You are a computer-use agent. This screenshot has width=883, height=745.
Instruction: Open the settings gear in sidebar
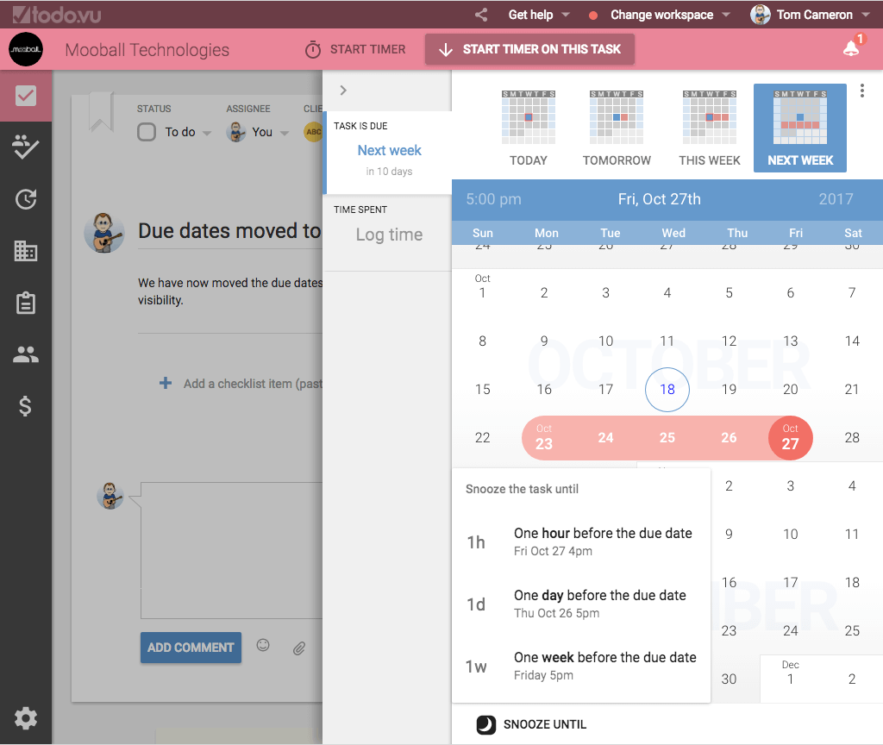pos(26,718)
